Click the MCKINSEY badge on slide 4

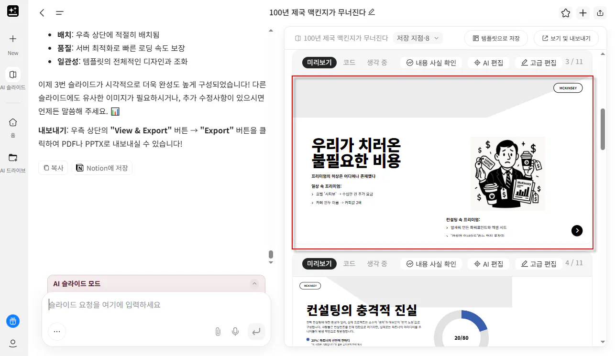[x=310, y=286]
